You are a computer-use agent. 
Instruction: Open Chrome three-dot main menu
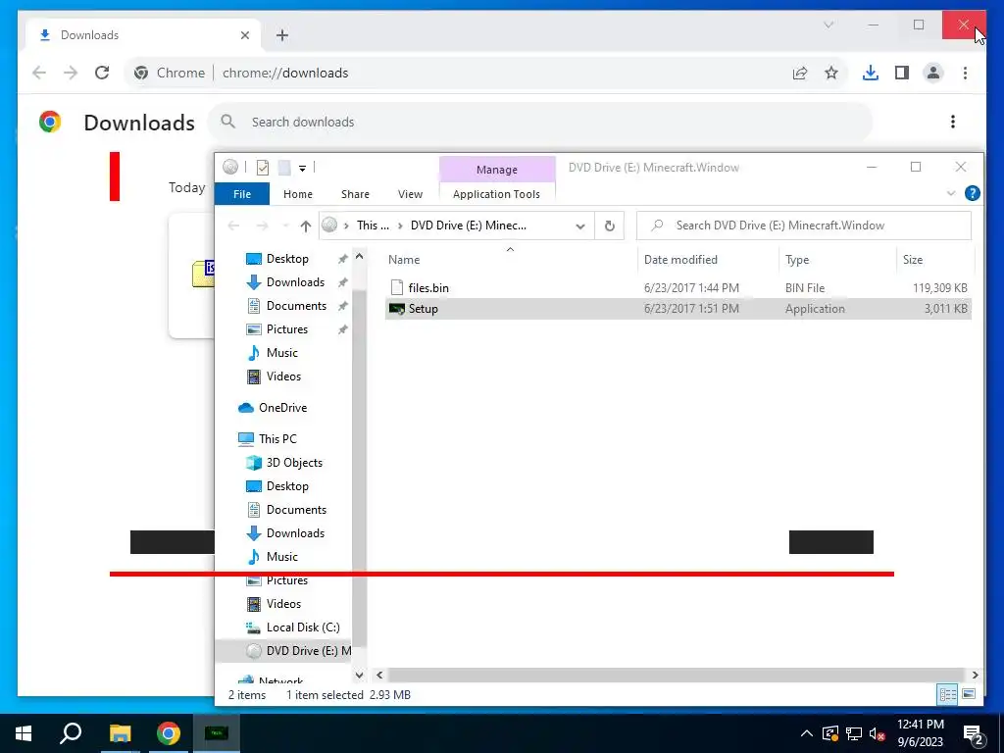pyautogui.click(x=965, y=73)
